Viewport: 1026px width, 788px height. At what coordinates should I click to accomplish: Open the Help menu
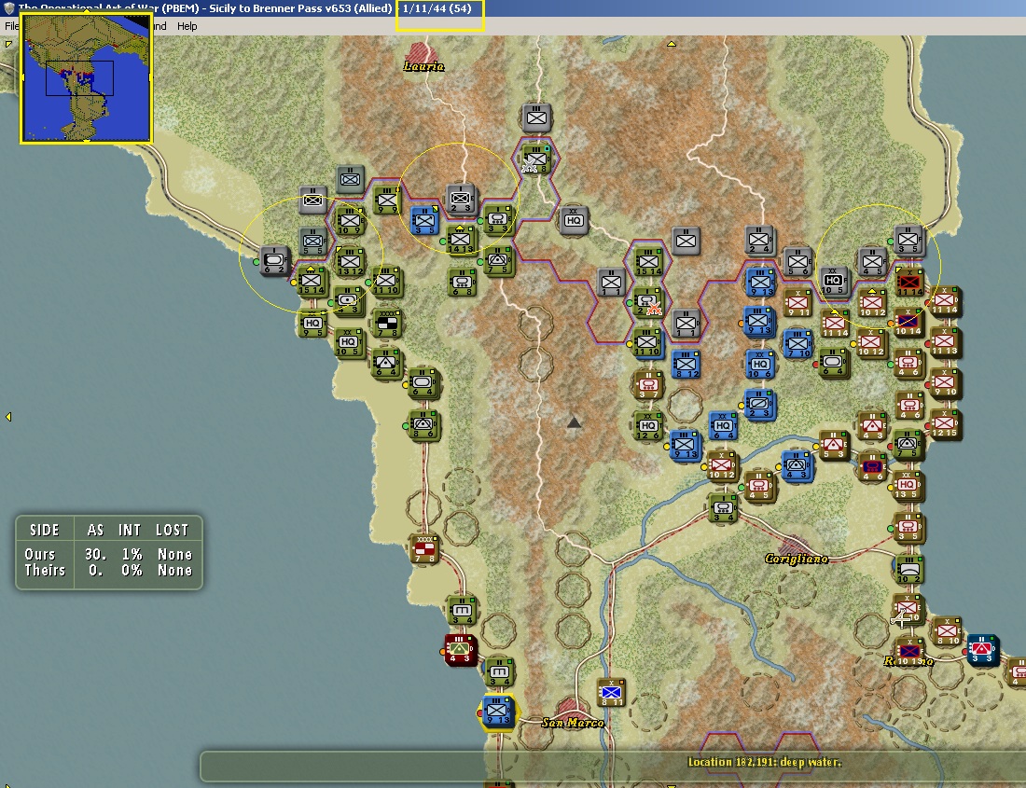[187, 26]
